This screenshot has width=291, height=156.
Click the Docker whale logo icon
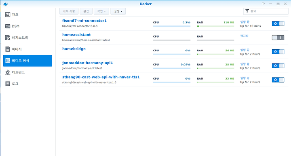coord(6,4)
